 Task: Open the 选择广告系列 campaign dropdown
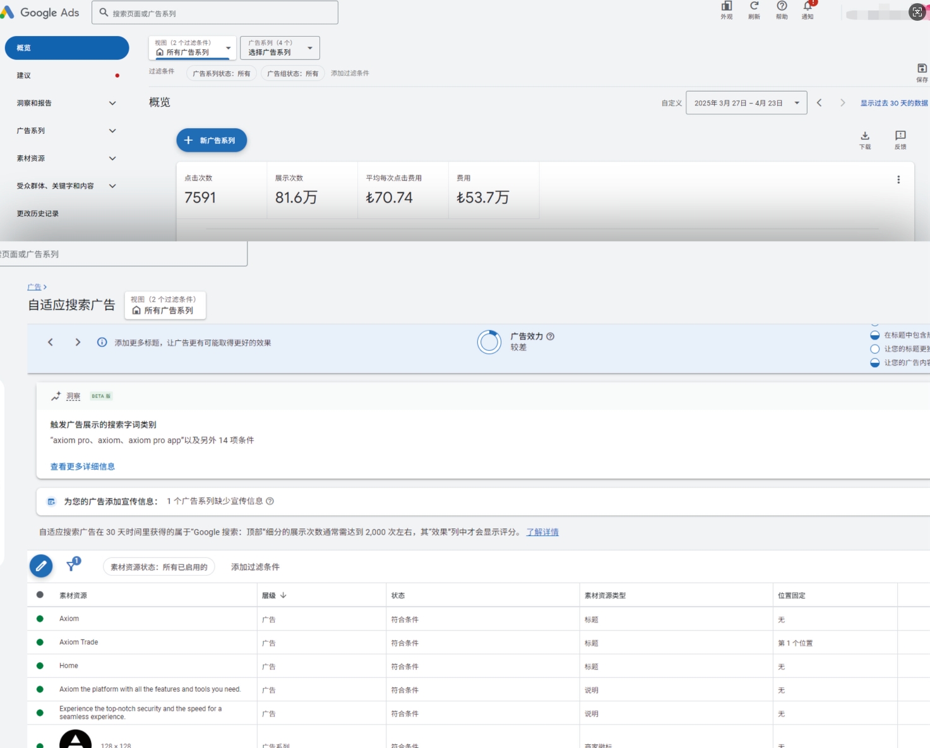(x=280, y=48)
